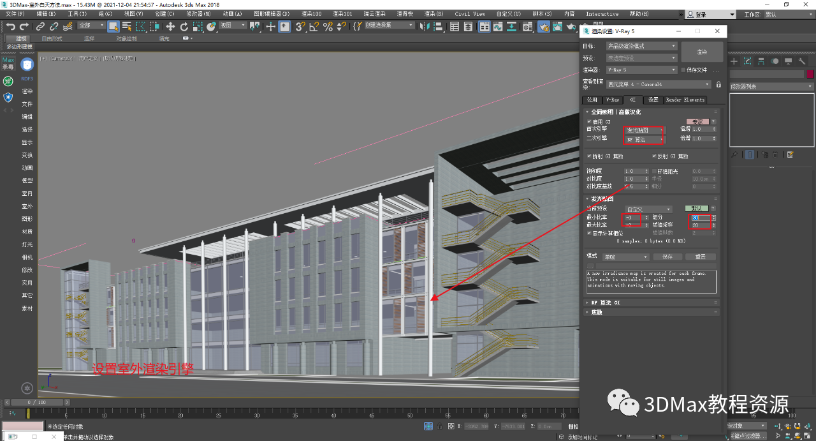Viewport: 816px width, 441px height.
Task: Toggle the 3D Snaps icon
Action: click(x=300, y=26)
